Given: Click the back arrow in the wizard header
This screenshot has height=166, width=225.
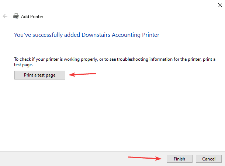Looking at the screenshot, I should pyautogui.click(x=5, y=17).
